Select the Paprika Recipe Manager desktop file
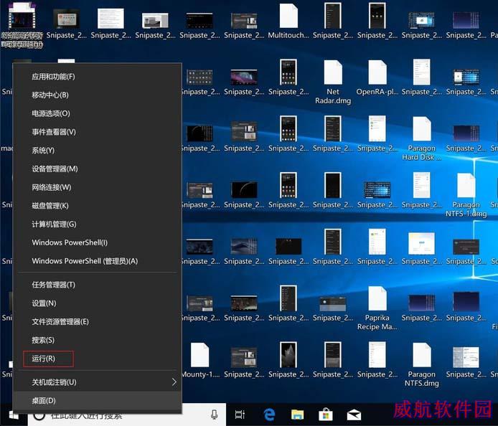Viewport: 498px width, 426px height. (377, 304)
